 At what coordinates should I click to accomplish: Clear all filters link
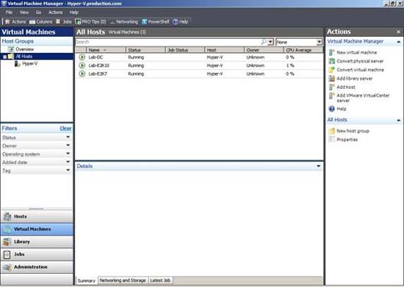pyautogui.click(x=65, y=128)
